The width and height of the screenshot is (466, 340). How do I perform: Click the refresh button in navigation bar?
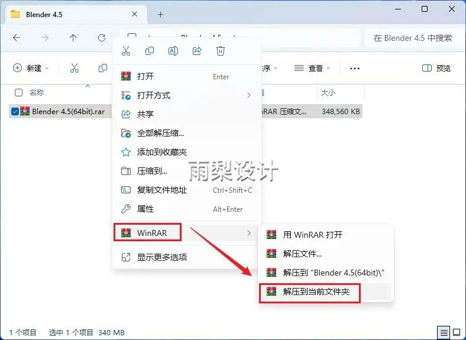(102, 38)
